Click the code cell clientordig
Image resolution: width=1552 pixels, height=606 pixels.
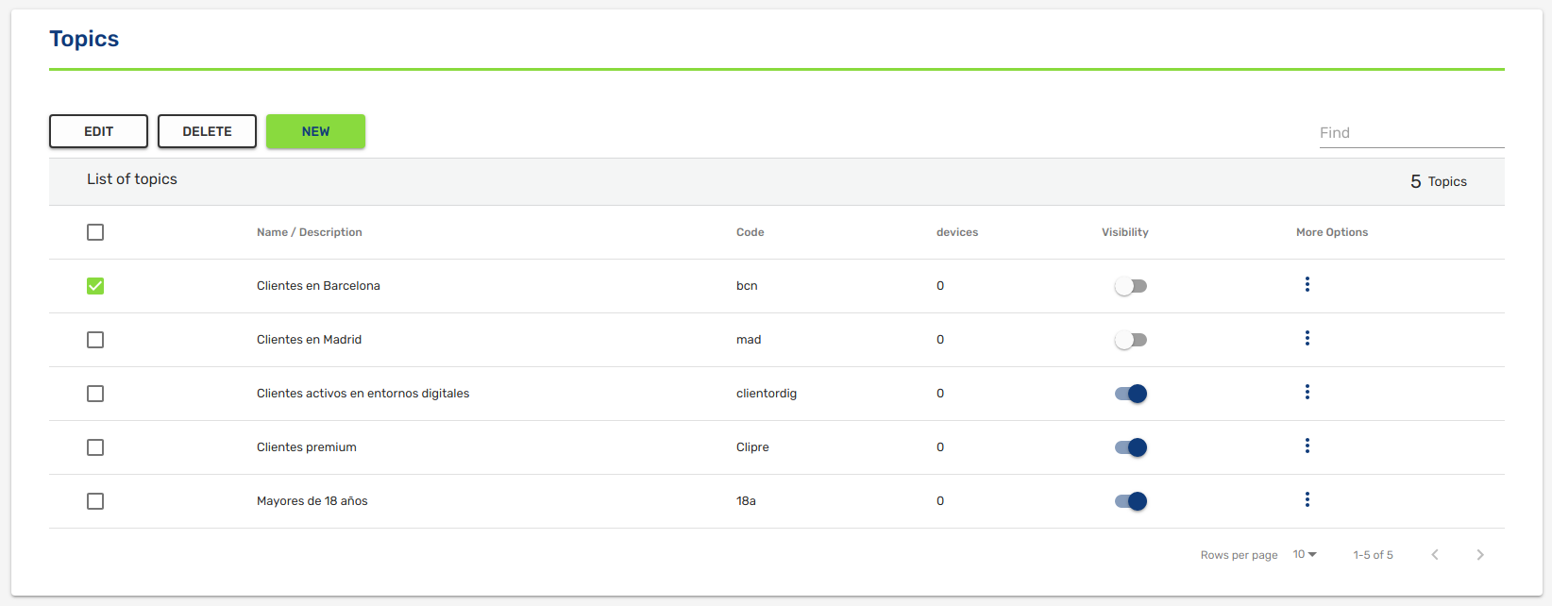[x=767, y=394]
